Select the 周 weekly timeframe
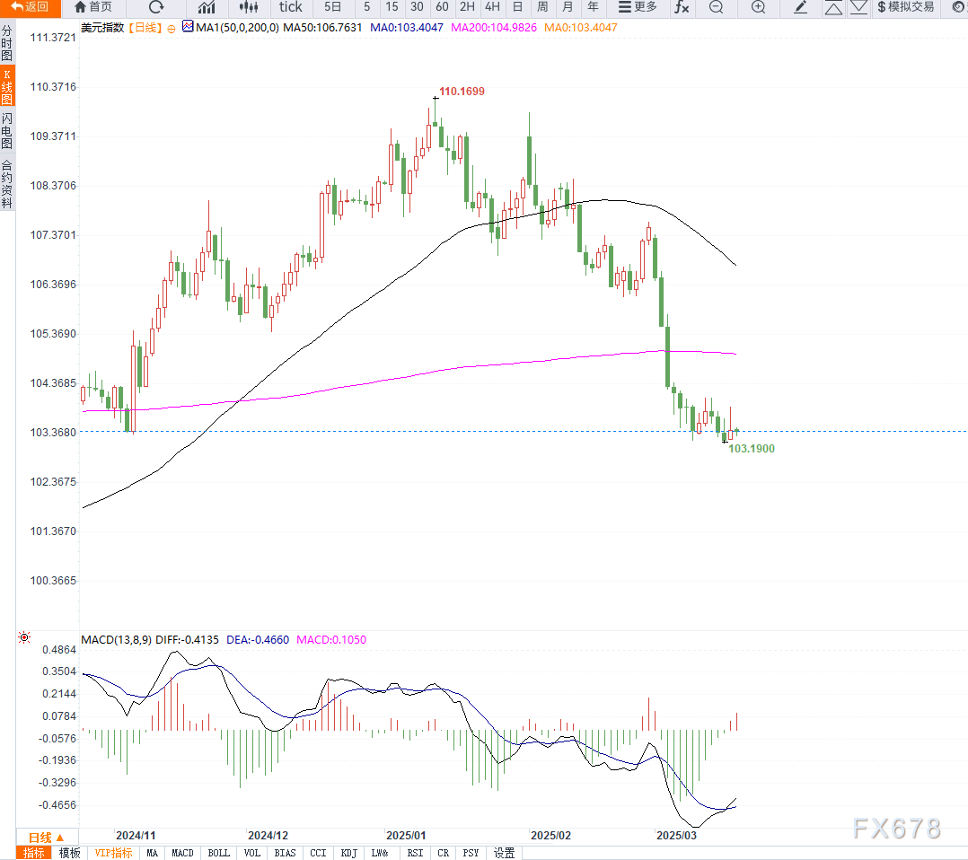Image resolution: width=968 pixels, height=860 pixels. tap(542, 7)
